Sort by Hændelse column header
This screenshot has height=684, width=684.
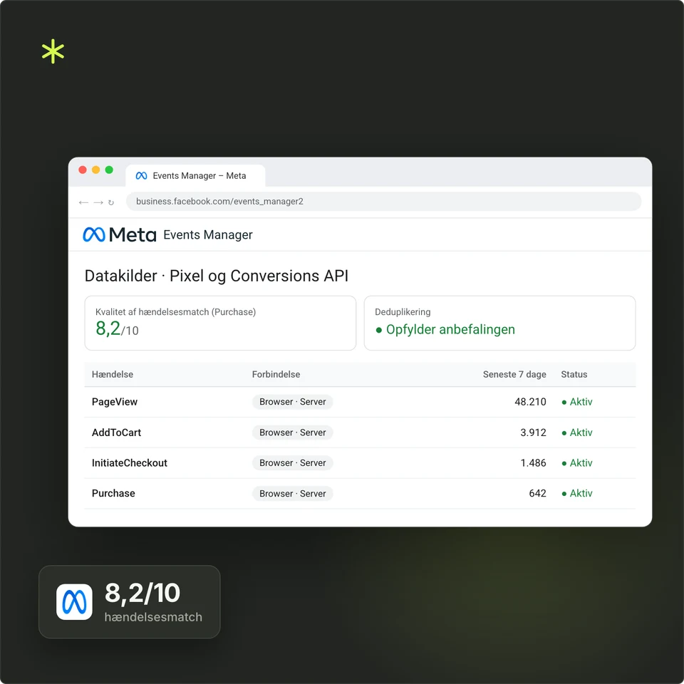pyautogui.click(x=113, y=374)
